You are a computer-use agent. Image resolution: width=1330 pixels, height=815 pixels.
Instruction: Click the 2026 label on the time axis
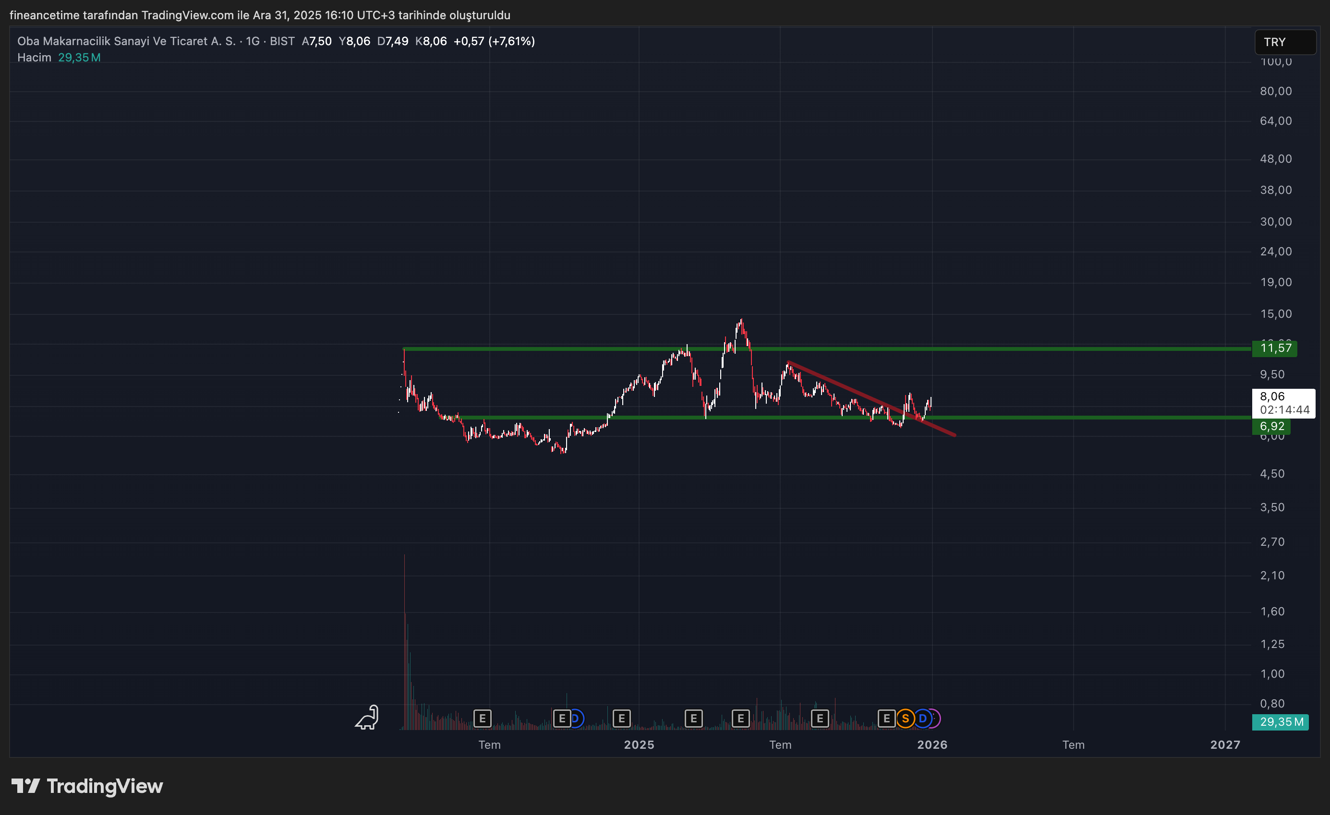(932, 745)
